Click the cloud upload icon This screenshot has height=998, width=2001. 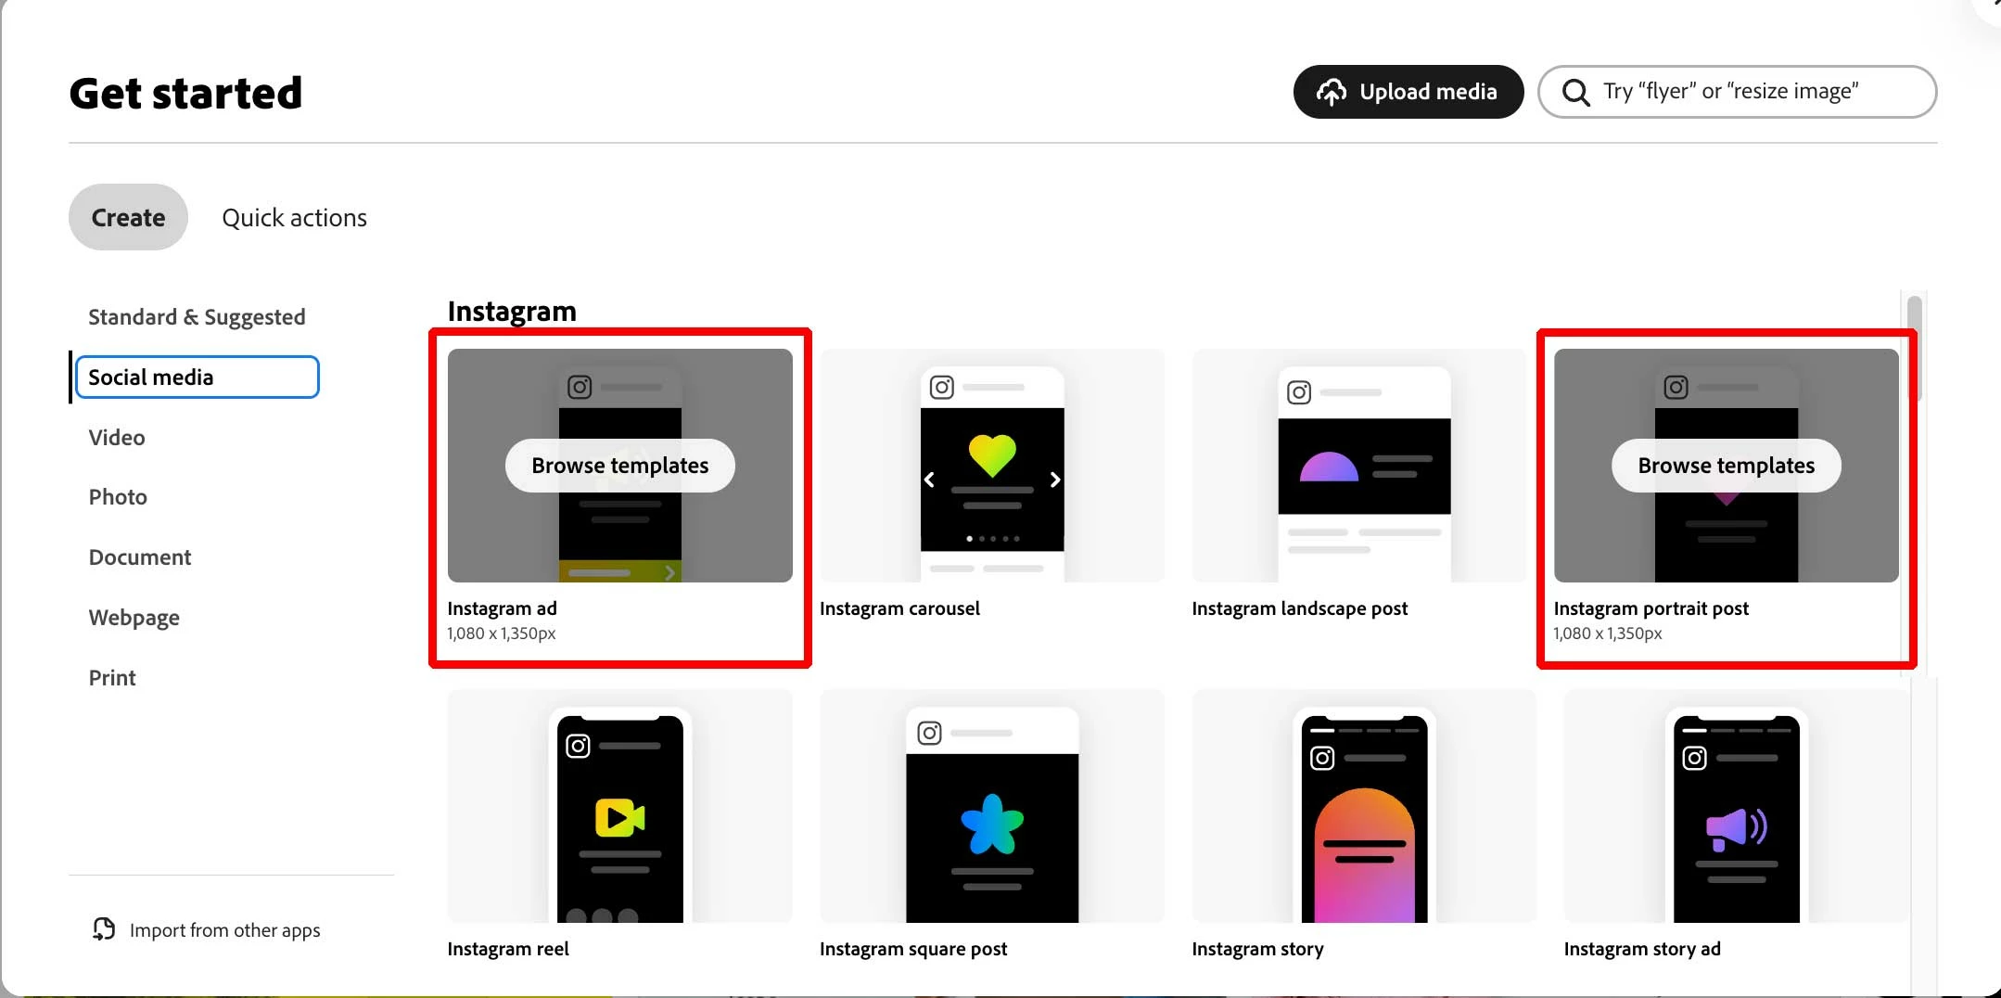1332,92
